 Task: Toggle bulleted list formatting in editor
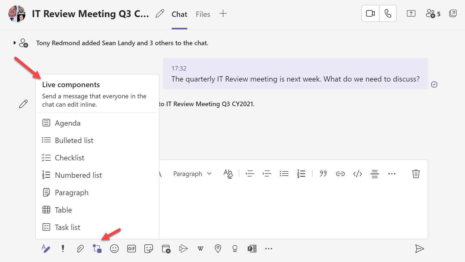(x=284, y=174)
